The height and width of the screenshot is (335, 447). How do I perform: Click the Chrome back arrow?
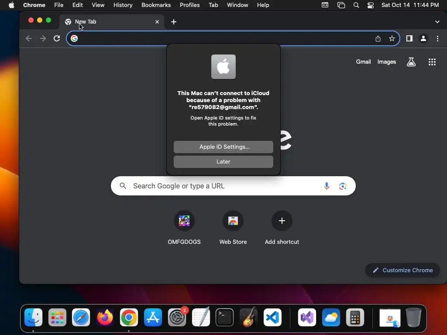(x=28, y=38)
